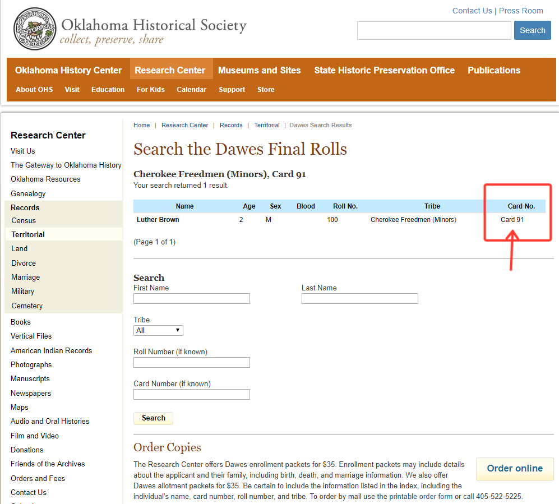The width and height of the screenshot is (559, 504).
Task: Click the blue Search button in header
Action: pyautogui.click(x=532, y=30)
